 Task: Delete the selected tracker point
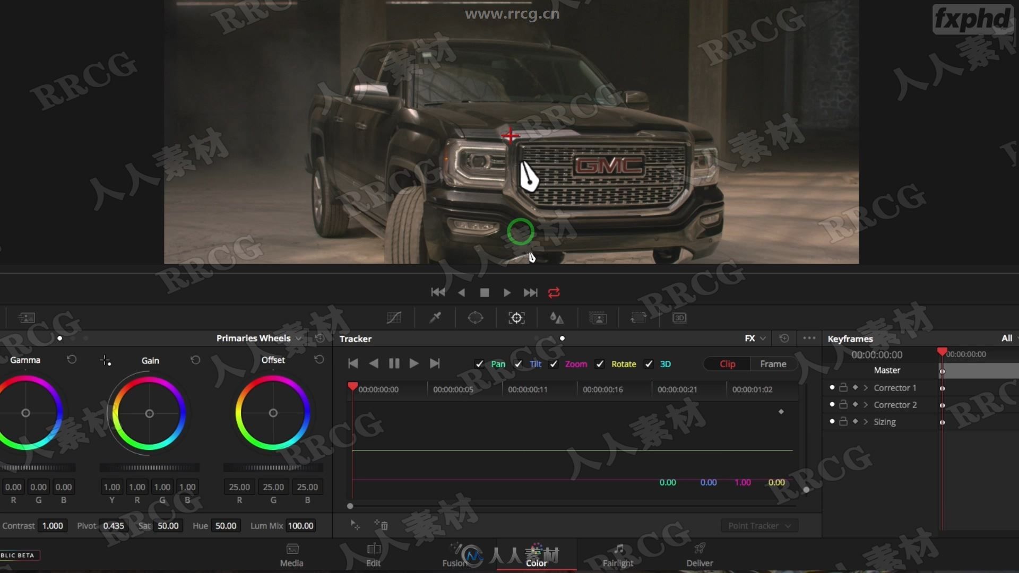(x=382, y=525)
